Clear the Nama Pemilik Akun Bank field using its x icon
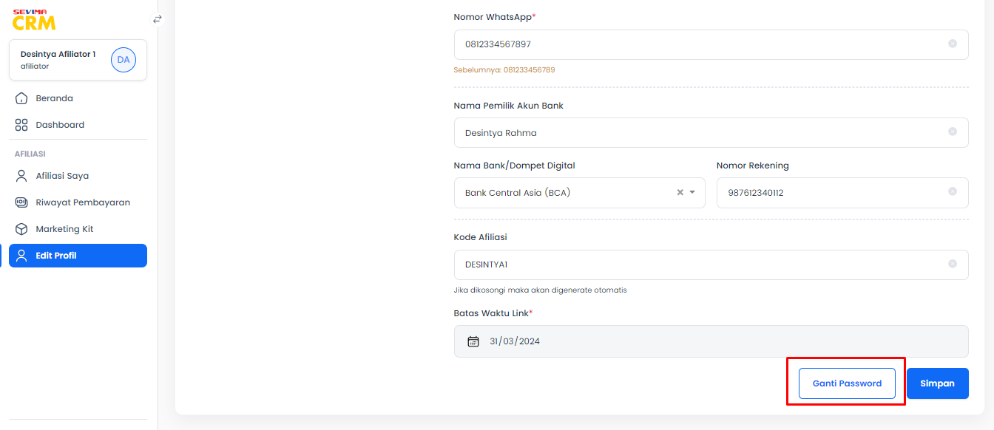 (953, 132)
